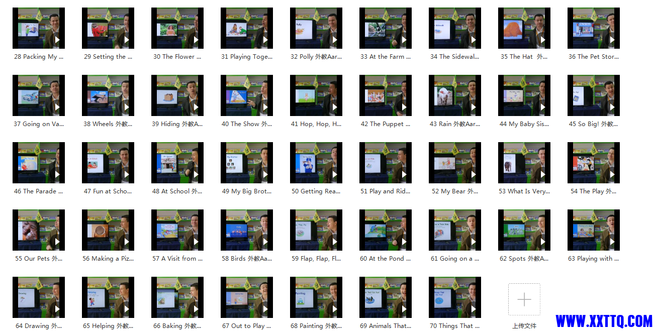
Task: Open thumbnail of 53 What Is Very
Action: pos(524,163)
